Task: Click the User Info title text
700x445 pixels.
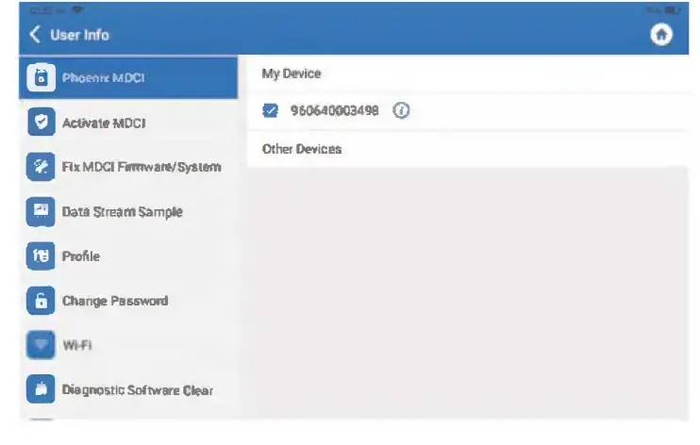Action: click(x=79, y=35)
